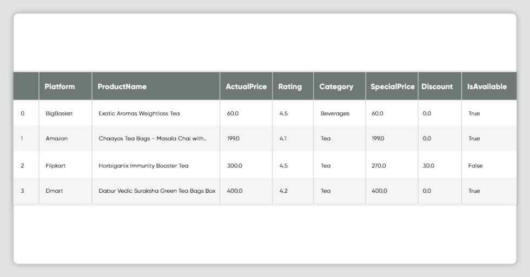Click True availability in Dmart row
Viewport: 530px width, 277px height.
474,191
